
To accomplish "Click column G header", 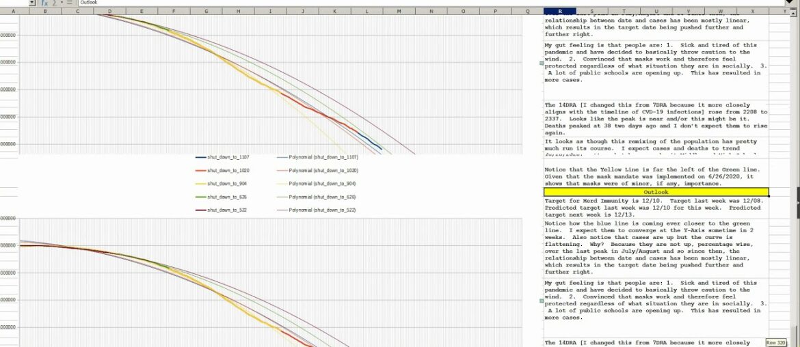I will 206,11.
